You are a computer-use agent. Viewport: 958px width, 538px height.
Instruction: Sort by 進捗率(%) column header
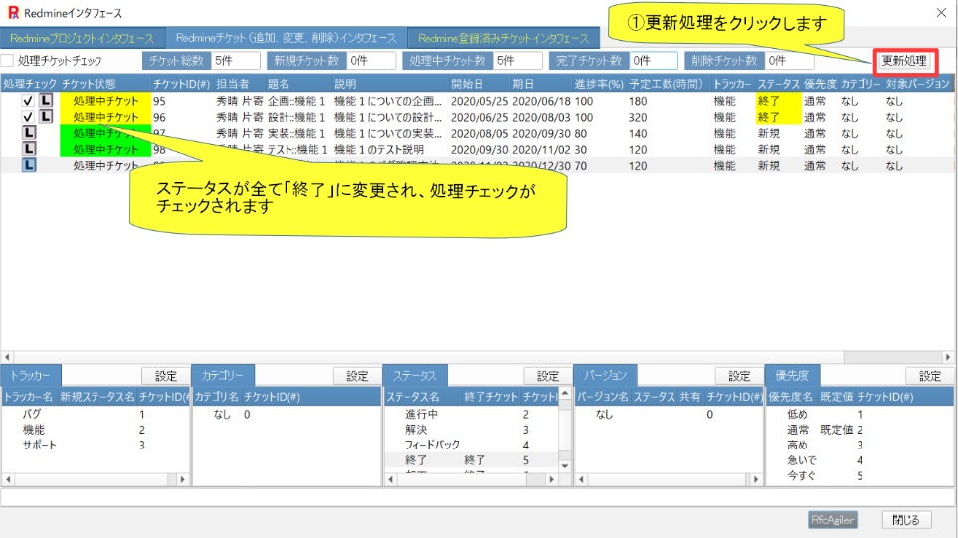click(599, 84)
